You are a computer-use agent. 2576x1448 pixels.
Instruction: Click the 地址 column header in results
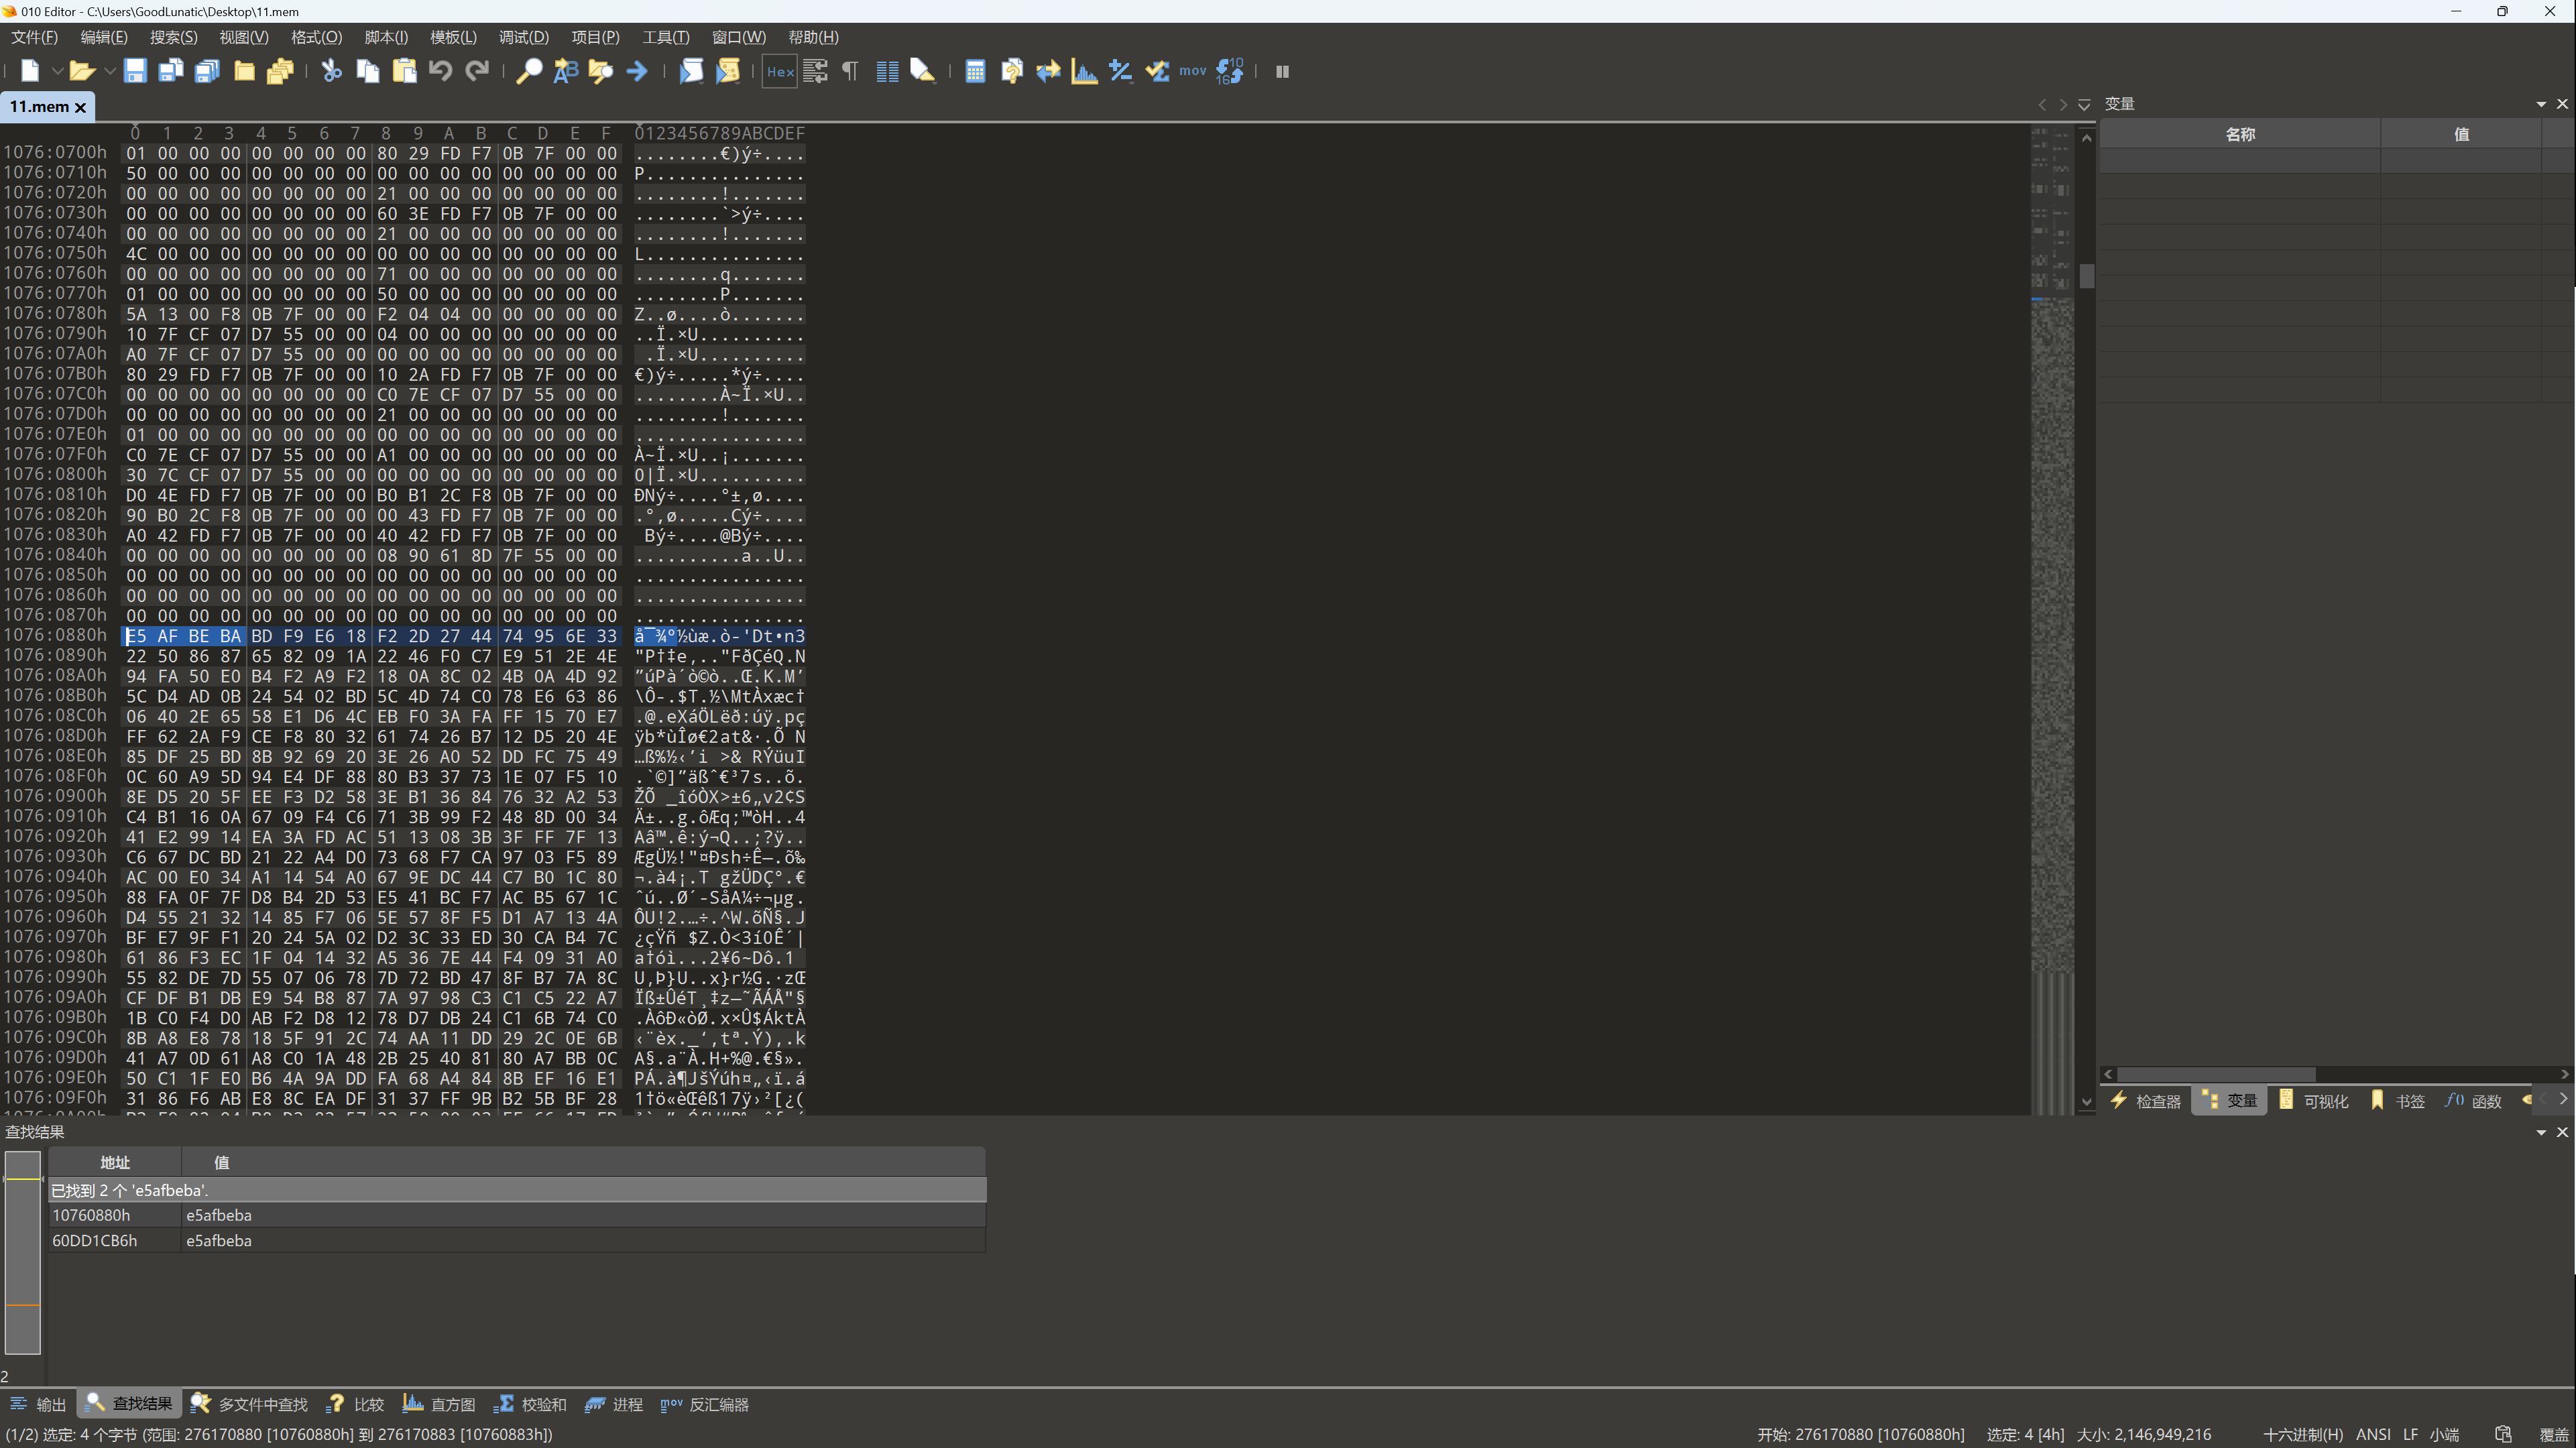point(115,1162)
